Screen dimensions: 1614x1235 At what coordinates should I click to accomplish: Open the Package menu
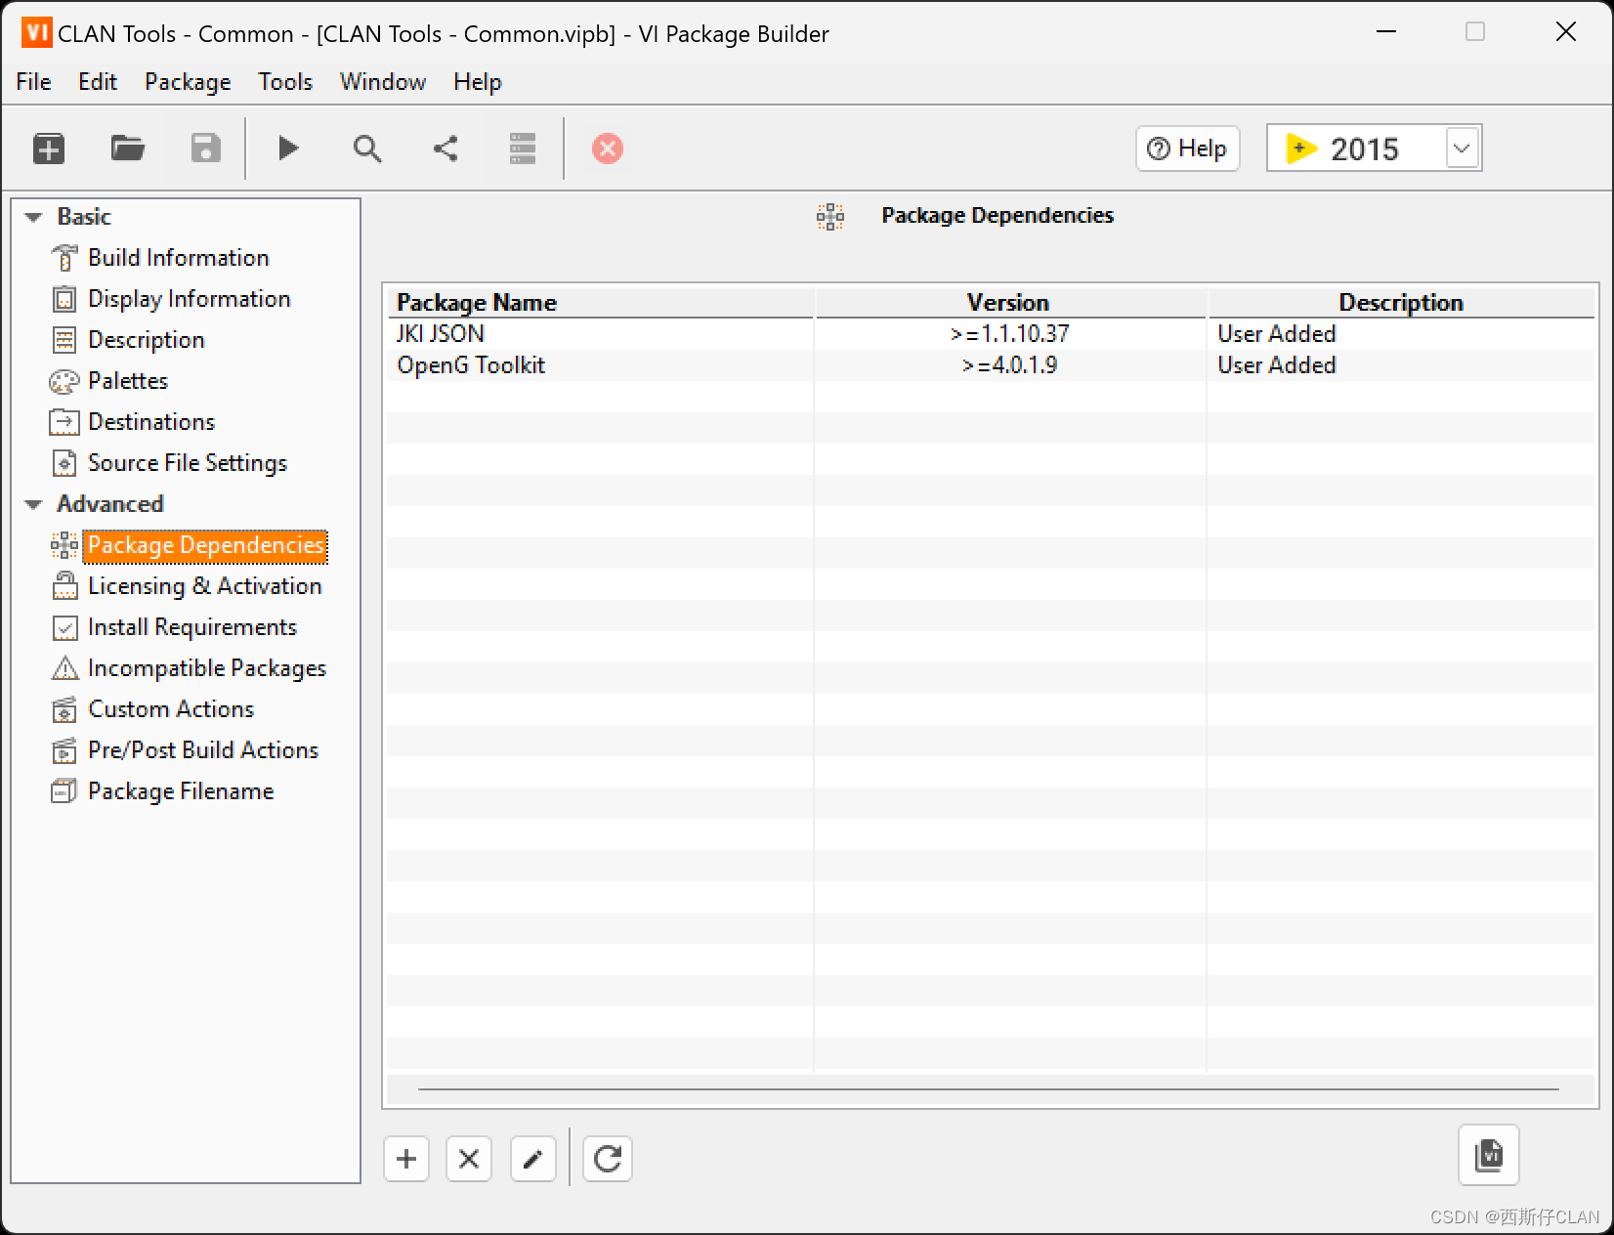coord(187,82)
